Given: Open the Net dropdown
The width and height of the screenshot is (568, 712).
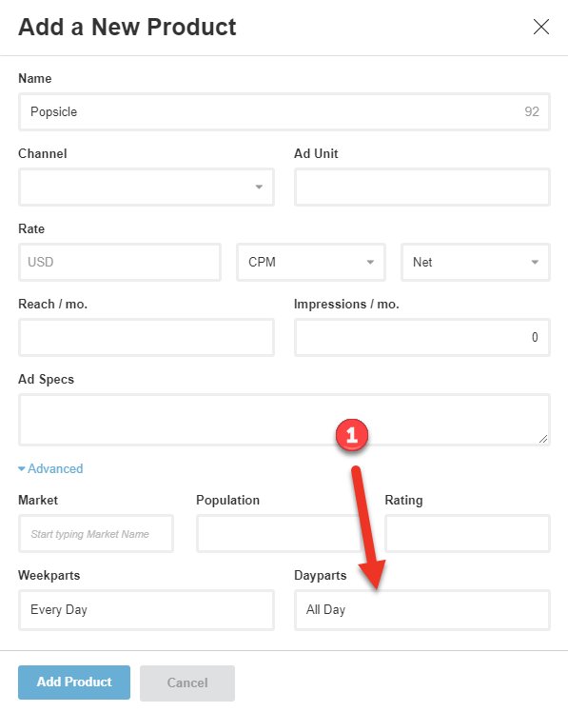Looking at the screenshot, I should point(476,262).
